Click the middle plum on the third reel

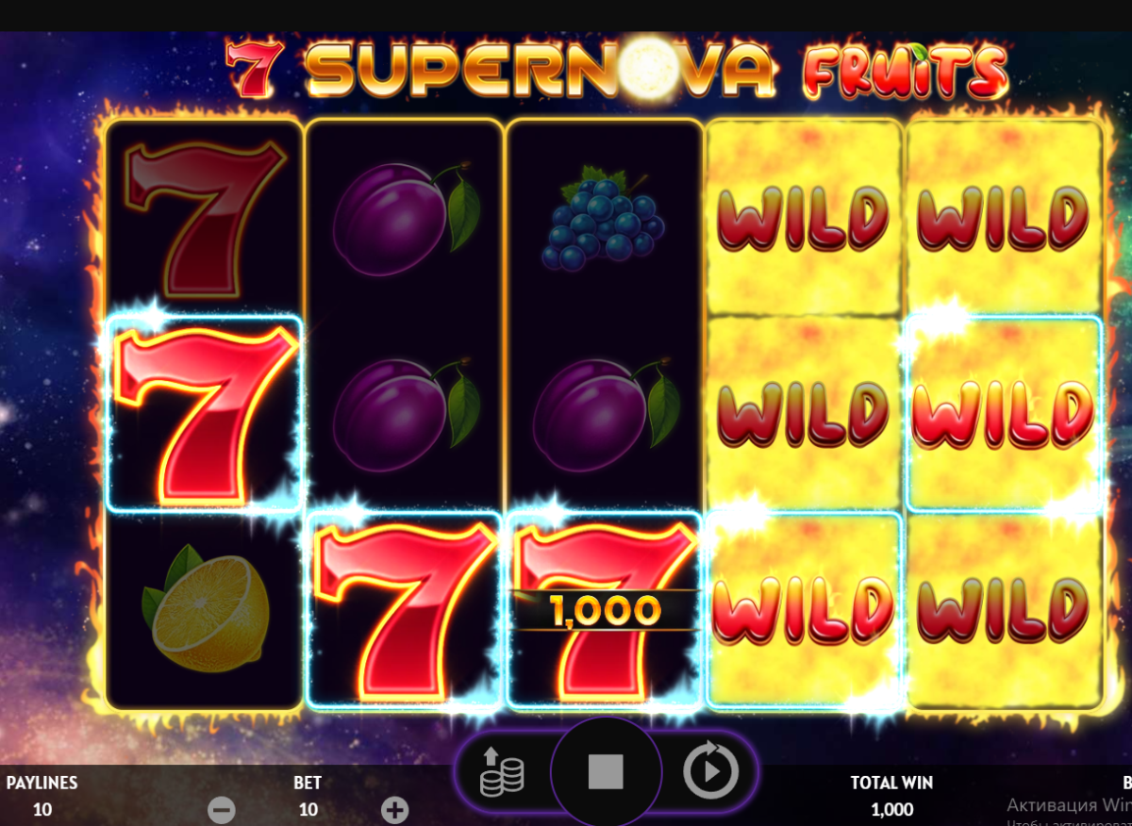click(x=606, y=413)
